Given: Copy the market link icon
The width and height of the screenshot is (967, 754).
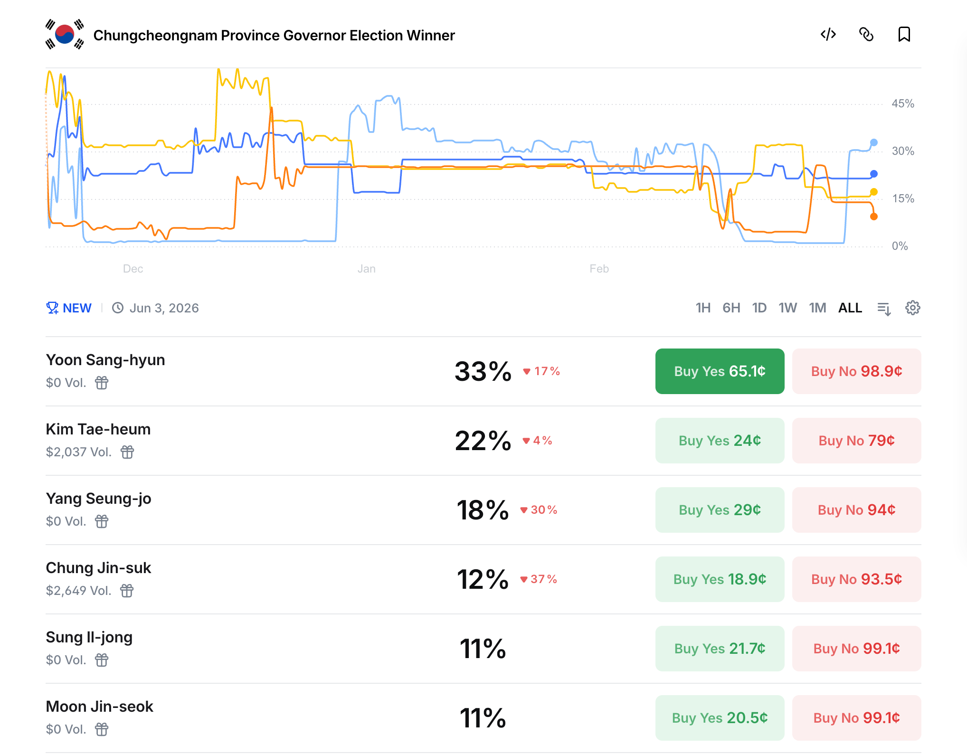Looking at the screenshot, I should click(x=866, y=35).
